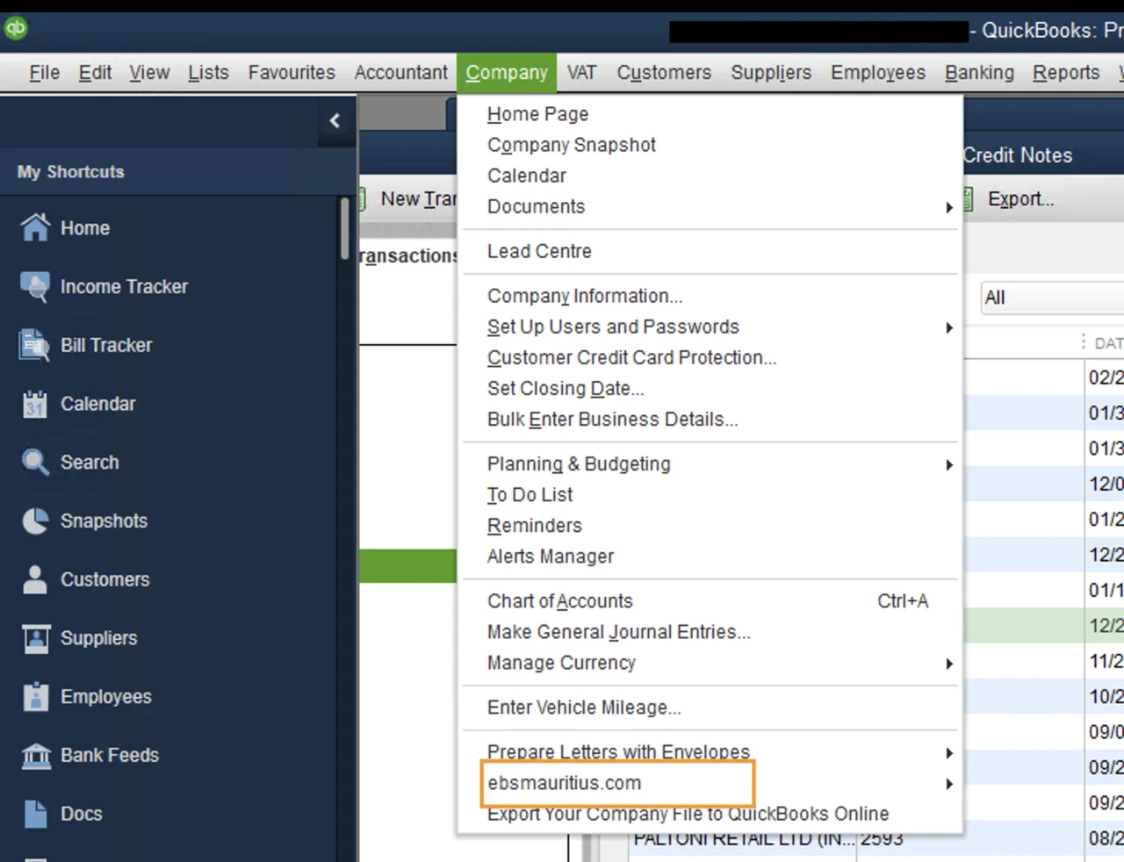Open the Suppliers shortcut icon
Screen dimensions: 1124x862
click(x=98, y=638)
